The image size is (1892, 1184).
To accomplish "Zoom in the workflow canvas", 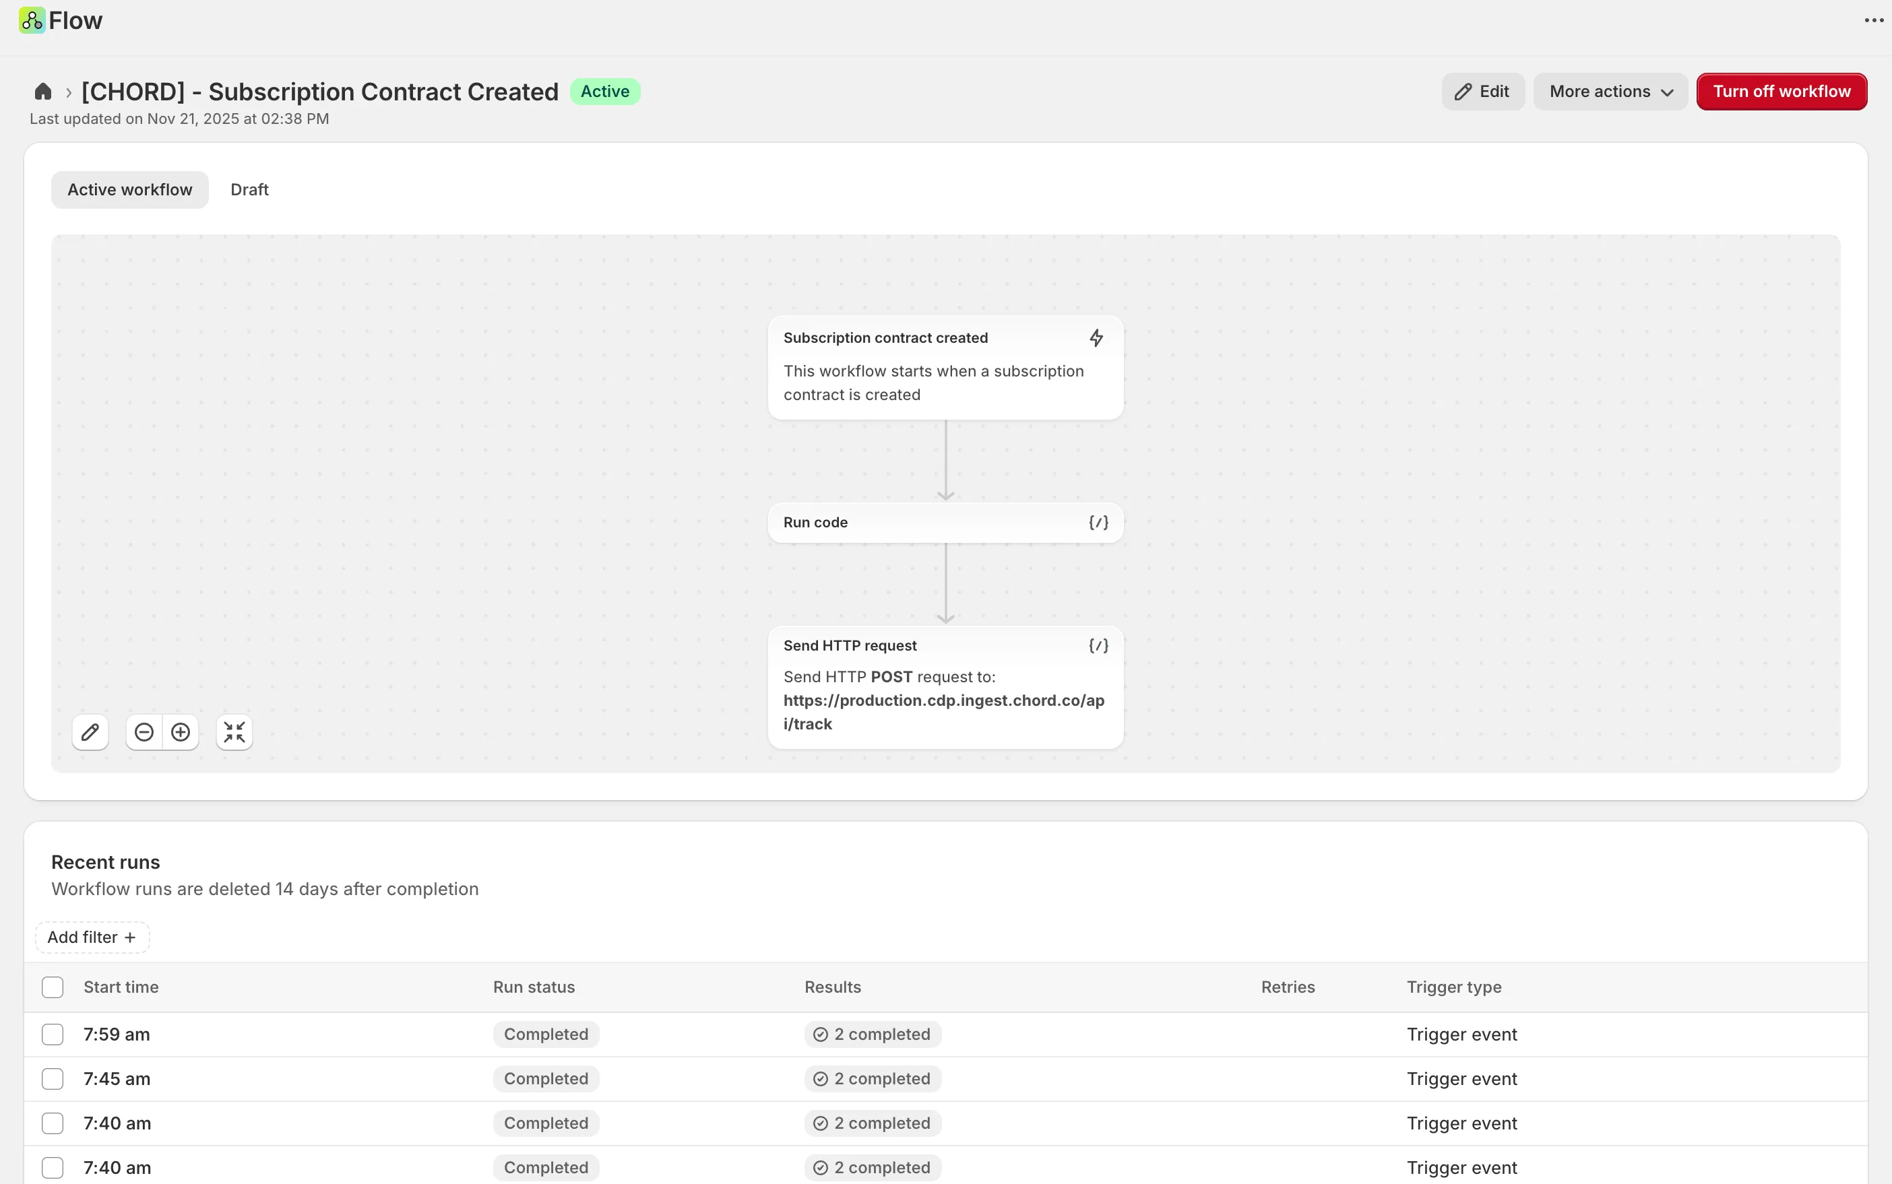I will pos(181,732).
